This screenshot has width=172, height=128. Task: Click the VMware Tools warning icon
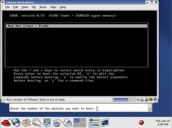(x=4, y=100)
